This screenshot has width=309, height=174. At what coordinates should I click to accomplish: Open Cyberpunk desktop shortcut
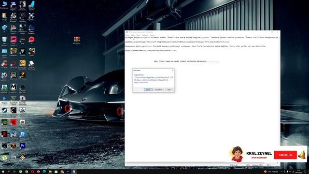[x=14, y=52]
